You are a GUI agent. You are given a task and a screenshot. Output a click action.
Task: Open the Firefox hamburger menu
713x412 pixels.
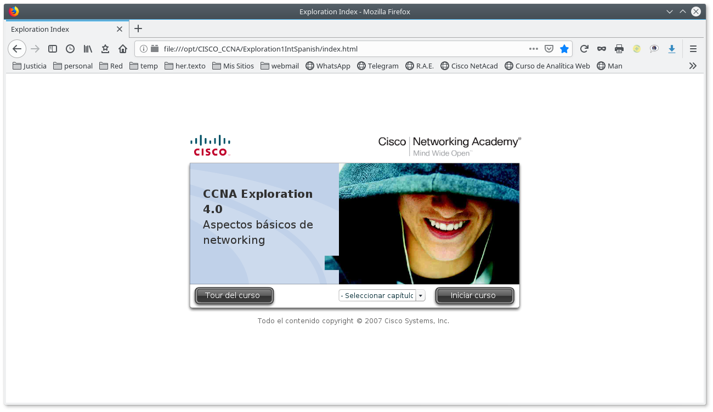(693, 49)
